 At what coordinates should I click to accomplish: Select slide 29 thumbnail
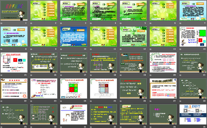pos(14,114)
